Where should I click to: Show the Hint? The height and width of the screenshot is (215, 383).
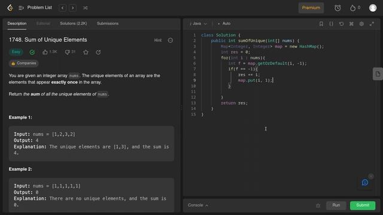(158, 40)
